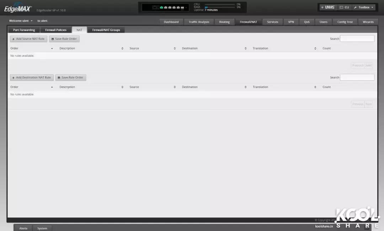Open the Dashboard tab
384x231 pixels.
(x=171, y=22)
